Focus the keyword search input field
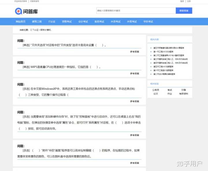 point(136,11)
